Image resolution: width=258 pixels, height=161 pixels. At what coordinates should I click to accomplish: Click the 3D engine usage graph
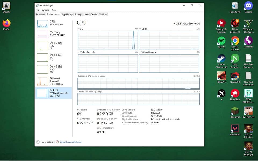point(108,40)
